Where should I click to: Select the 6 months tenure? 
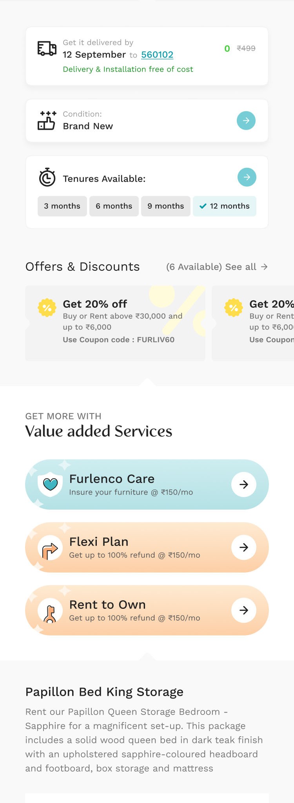[114, 206]
